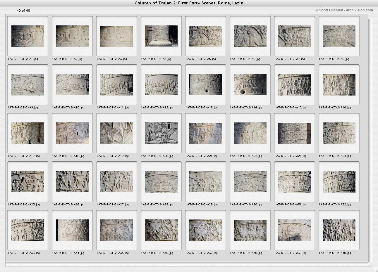Screen dimensions: 378x272
Task: Select thumbnail 1A3-R-R-CT-2-A31.jpg
Action: pos(295,181)
